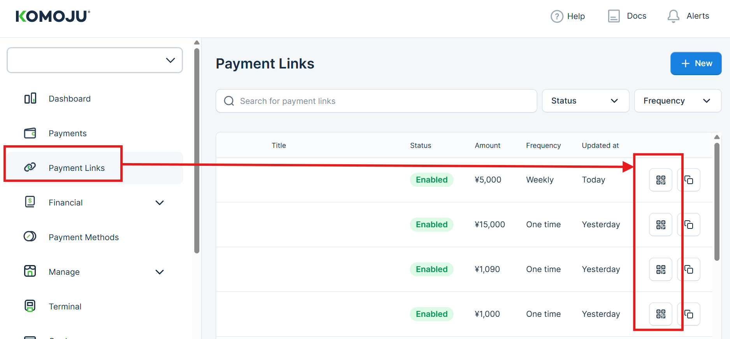
Task: Show QR code for the ¥5,000 weekly link
Action: click(x=660, y=180)
